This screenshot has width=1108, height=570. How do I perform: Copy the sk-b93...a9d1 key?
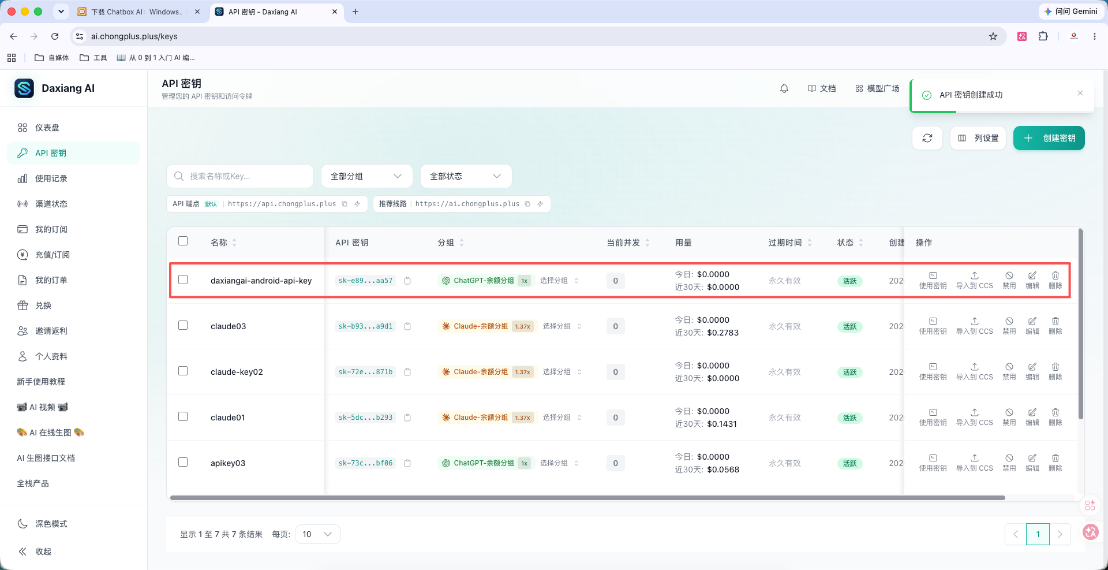pyautogui.click(x=407, y=326)
